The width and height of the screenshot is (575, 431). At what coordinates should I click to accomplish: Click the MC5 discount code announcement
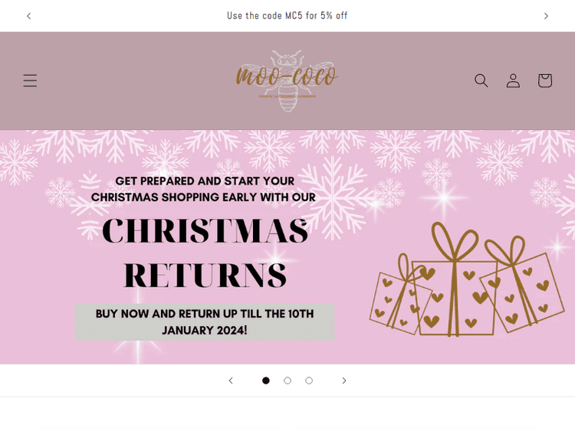coord(287,16)
